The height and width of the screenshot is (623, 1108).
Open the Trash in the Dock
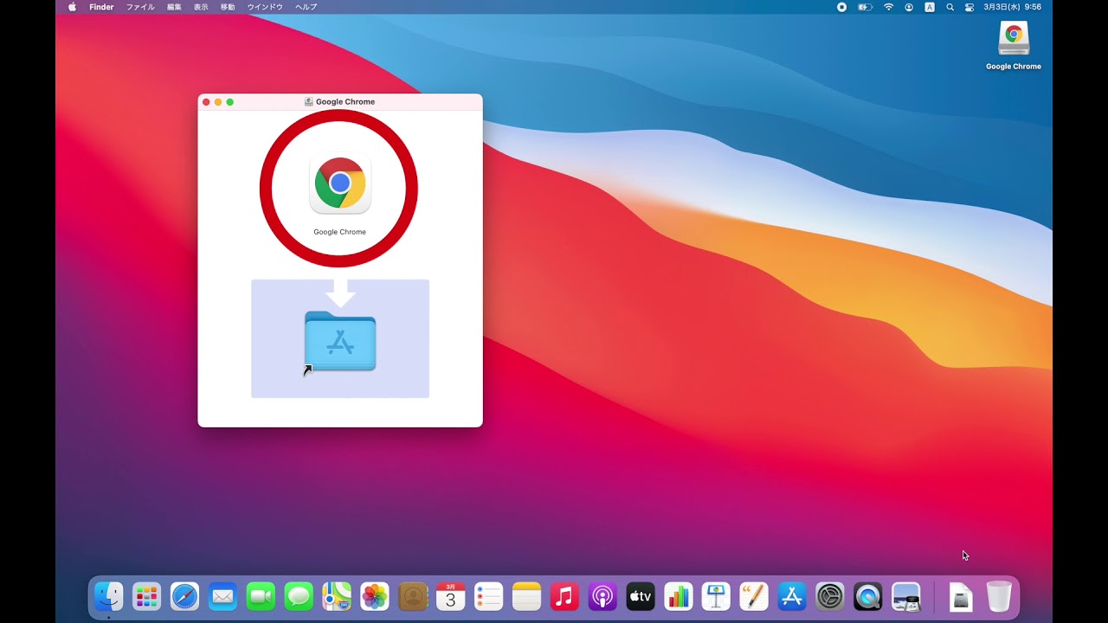pyautogui.click(x=999, y=596)
